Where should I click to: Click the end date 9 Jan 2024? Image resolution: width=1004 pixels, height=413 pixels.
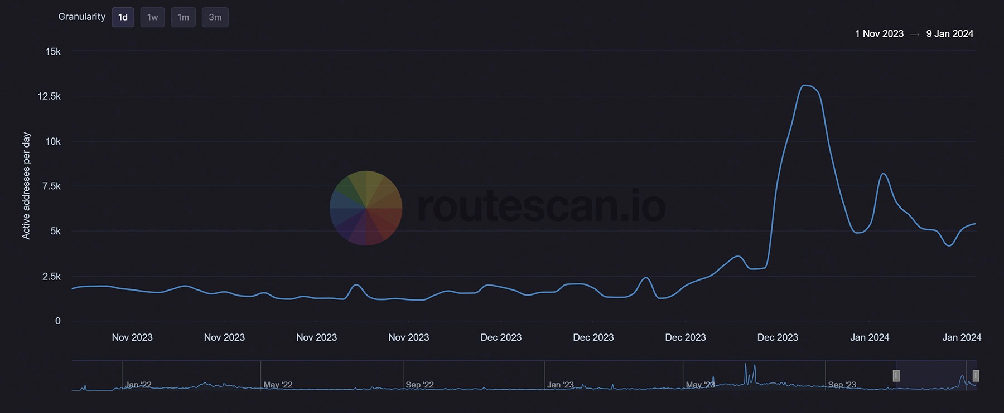pos(949,34)
